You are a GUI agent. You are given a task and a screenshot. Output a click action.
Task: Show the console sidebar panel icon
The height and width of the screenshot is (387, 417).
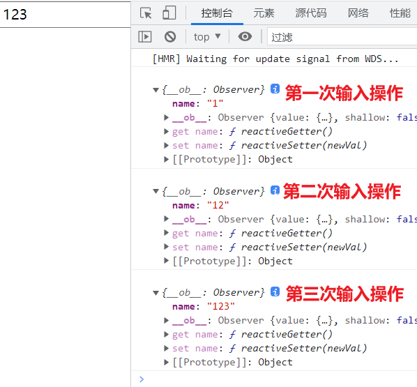point(145,37)
